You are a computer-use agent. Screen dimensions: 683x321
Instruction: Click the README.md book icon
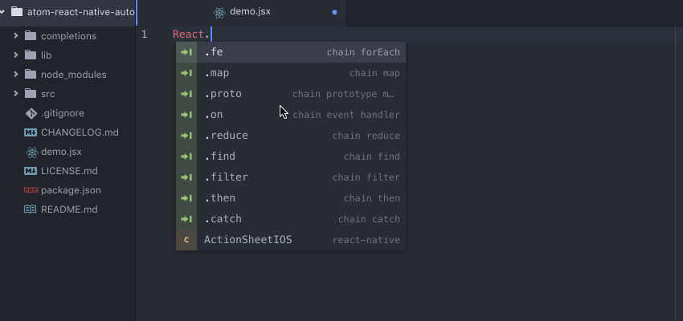click(x=31, y=209)
